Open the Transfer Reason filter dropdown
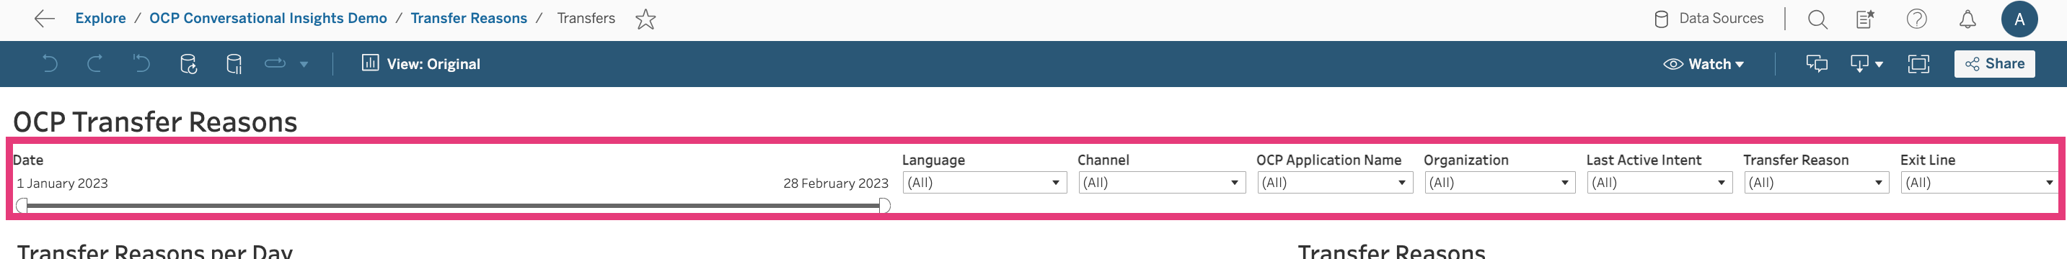The height and width of the screenshot is (259, 2067). click(x=1816, y=183)
